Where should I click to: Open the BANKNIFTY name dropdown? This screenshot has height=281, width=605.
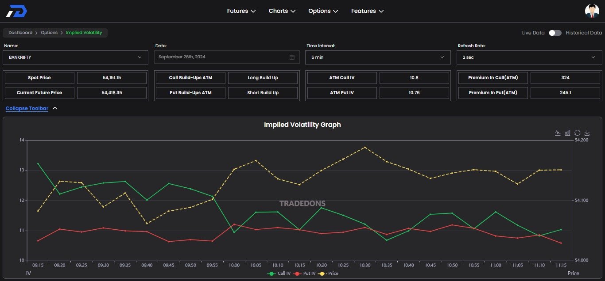pyautogui.click(x=75, y=57)
